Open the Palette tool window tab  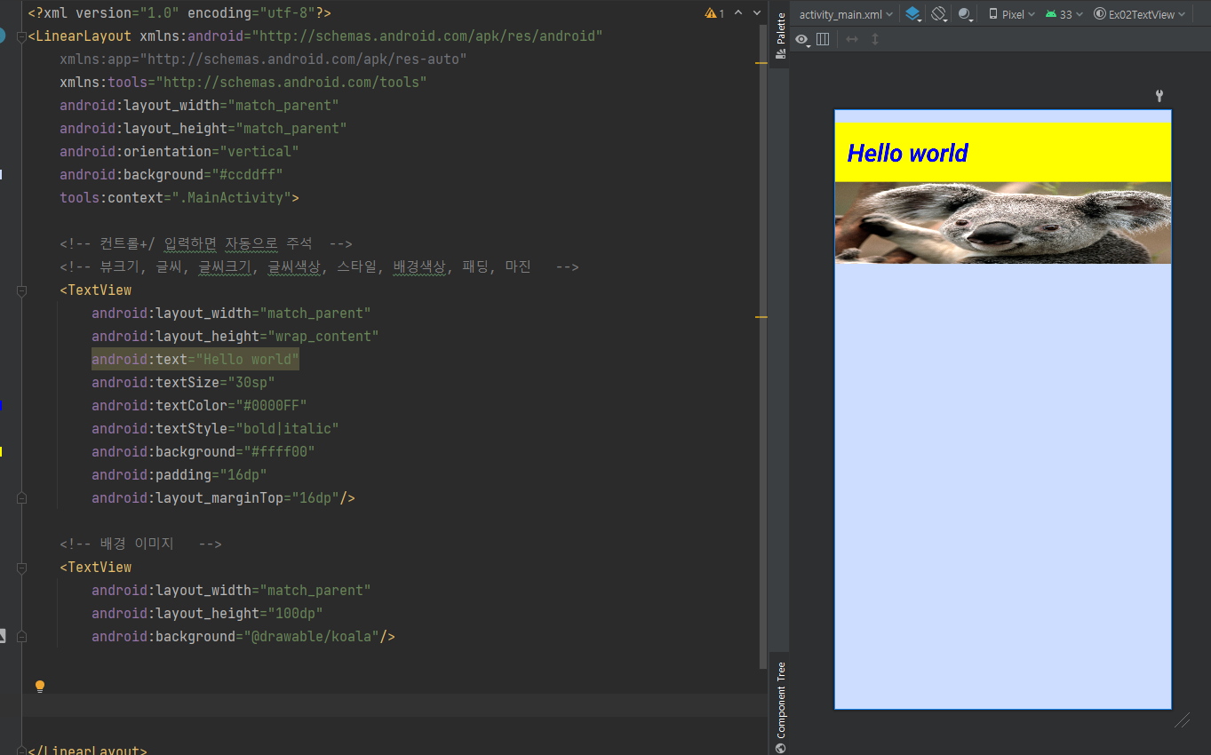[780, 36]
